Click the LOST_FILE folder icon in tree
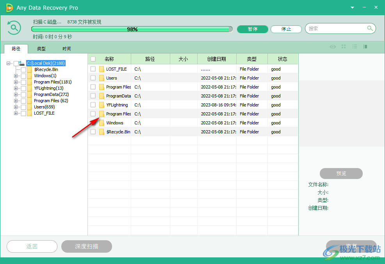The width and height of the screenshot is (385, 264). [29, 113]
